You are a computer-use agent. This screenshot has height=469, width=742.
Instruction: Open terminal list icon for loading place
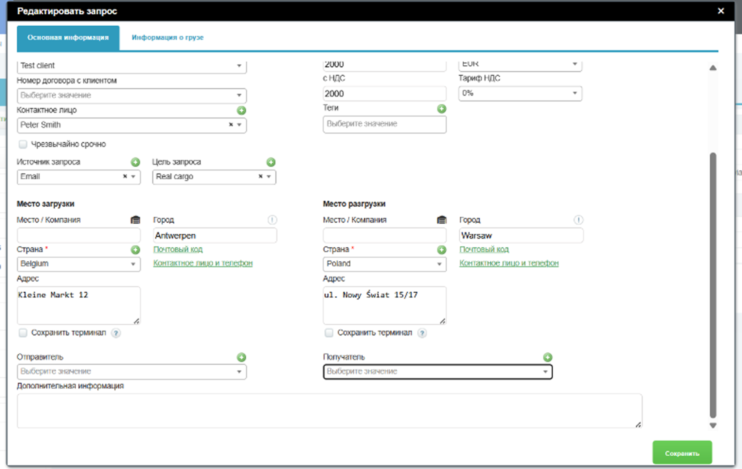(135, 220)
